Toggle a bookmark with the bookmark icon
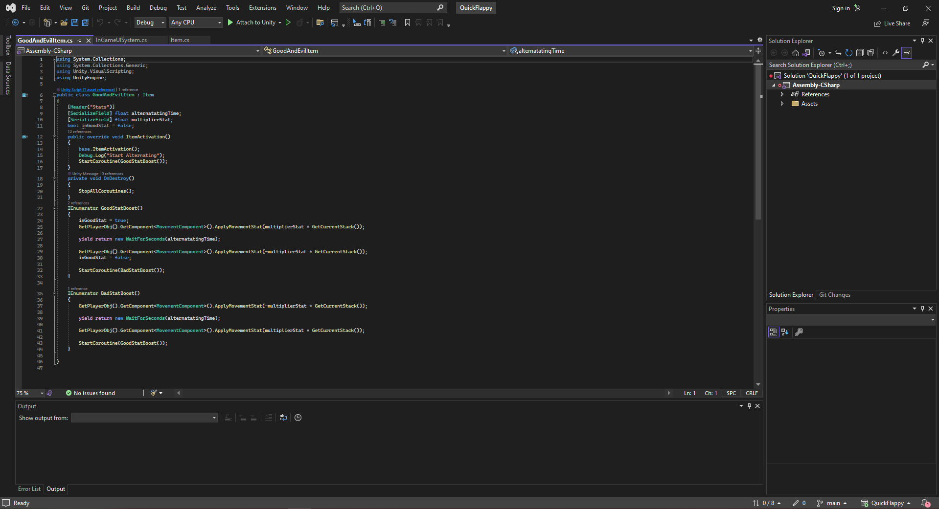Screen dimensions: 939x509 [x=408, y=22]
